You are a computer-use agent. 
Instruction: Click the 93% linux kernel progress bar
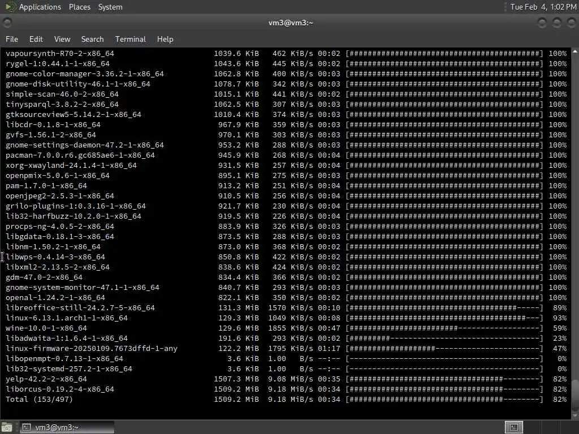click(444, 318)
